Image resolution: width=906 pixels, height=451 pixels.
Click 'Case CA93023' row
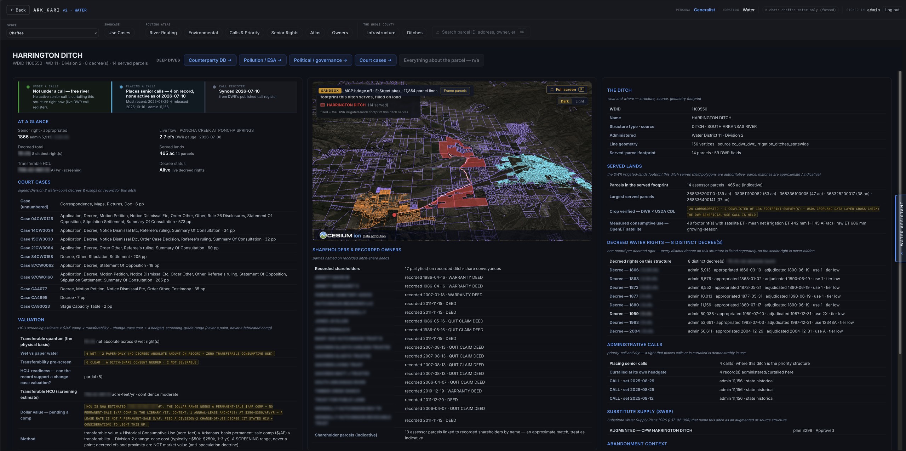[x=157, y=306]
